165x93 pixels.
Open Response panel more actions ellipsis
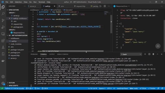pos(162,6)
